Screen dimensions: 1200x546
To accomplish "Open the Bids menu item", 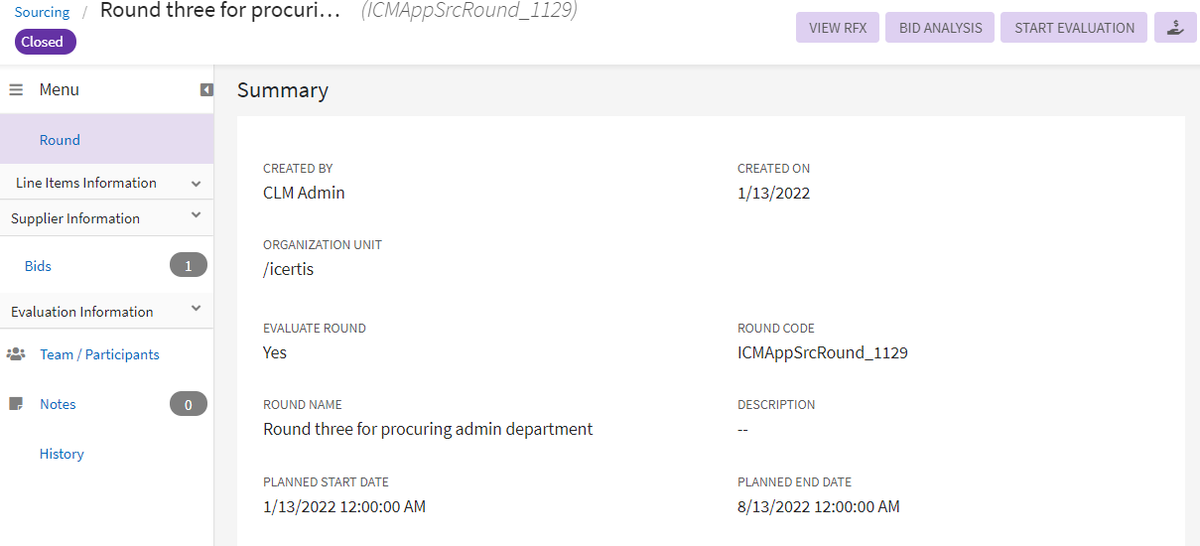I will 38,266.
